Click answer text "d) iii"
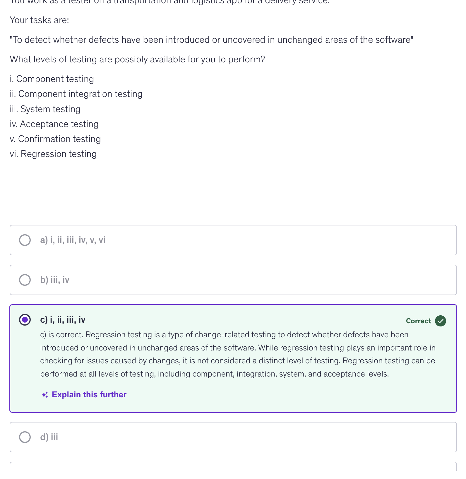The height and width of the screenshot is (479, 466). pyautogui.click(x=49, y=437)
